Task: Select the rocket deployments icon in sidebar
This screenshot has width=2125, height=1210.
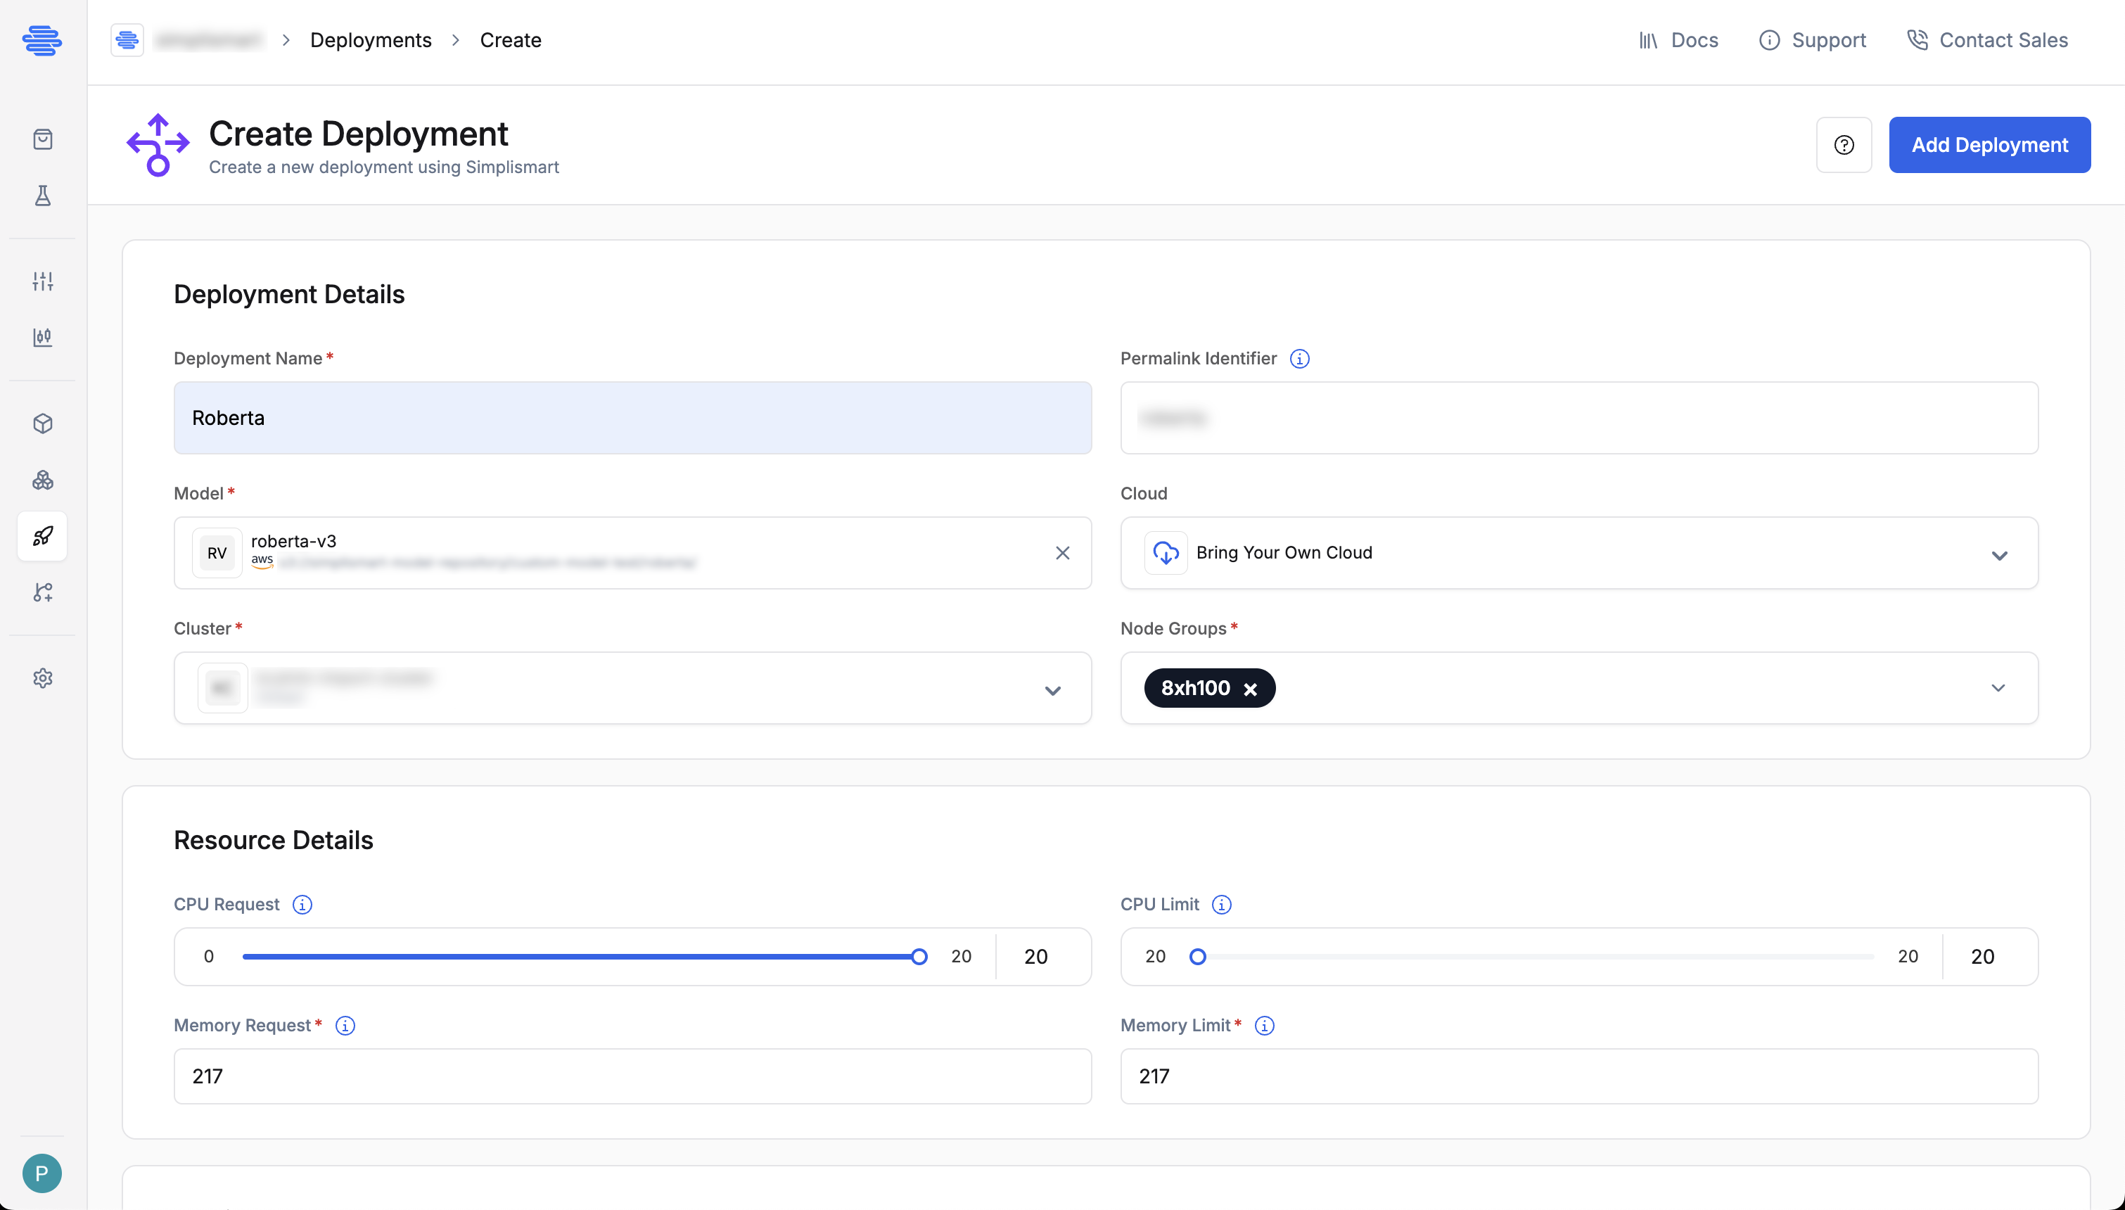Action: [42, 536]
